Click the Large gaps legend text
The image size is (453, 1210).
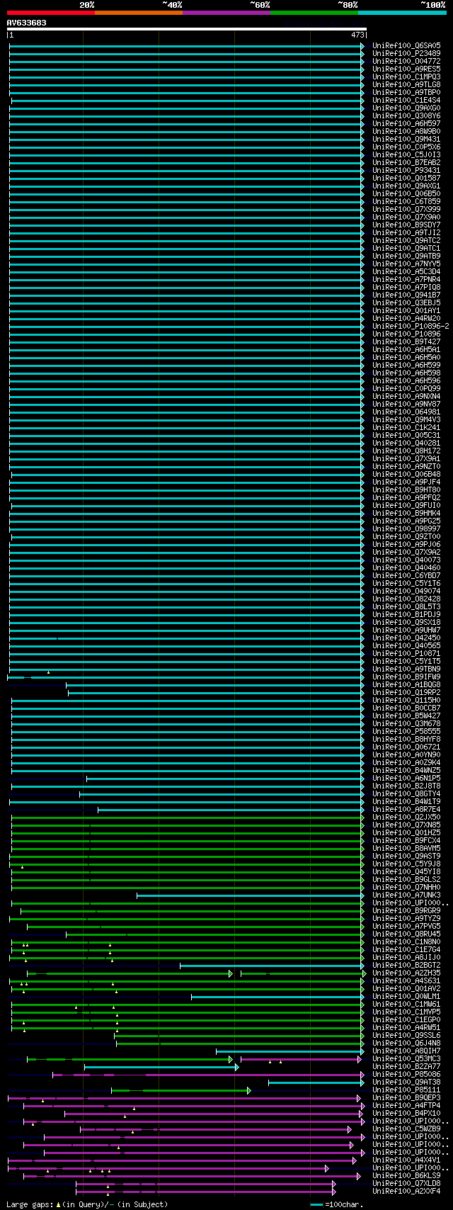click(x=87, y=1204)
